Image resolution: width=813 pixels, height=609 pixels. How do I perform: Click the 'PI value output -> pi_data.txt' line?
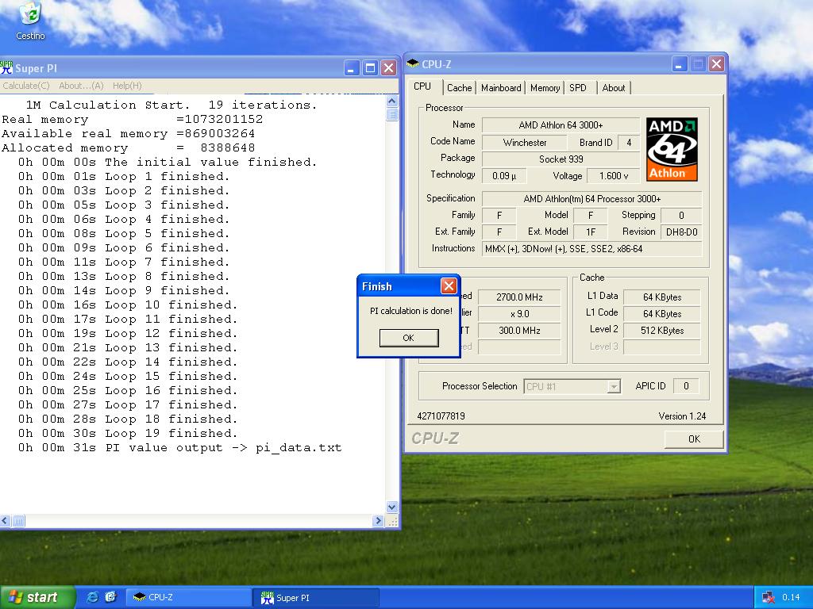(180, 448)
